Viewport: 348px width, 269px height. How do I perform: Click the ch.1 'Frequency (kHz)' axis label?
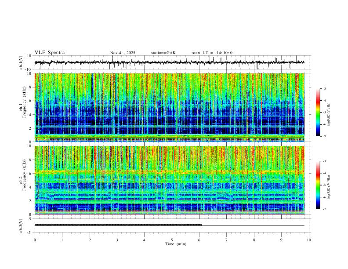[24, 102]
